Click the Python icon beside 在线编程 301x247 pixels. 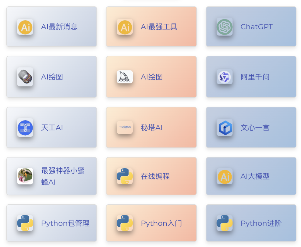125,176
